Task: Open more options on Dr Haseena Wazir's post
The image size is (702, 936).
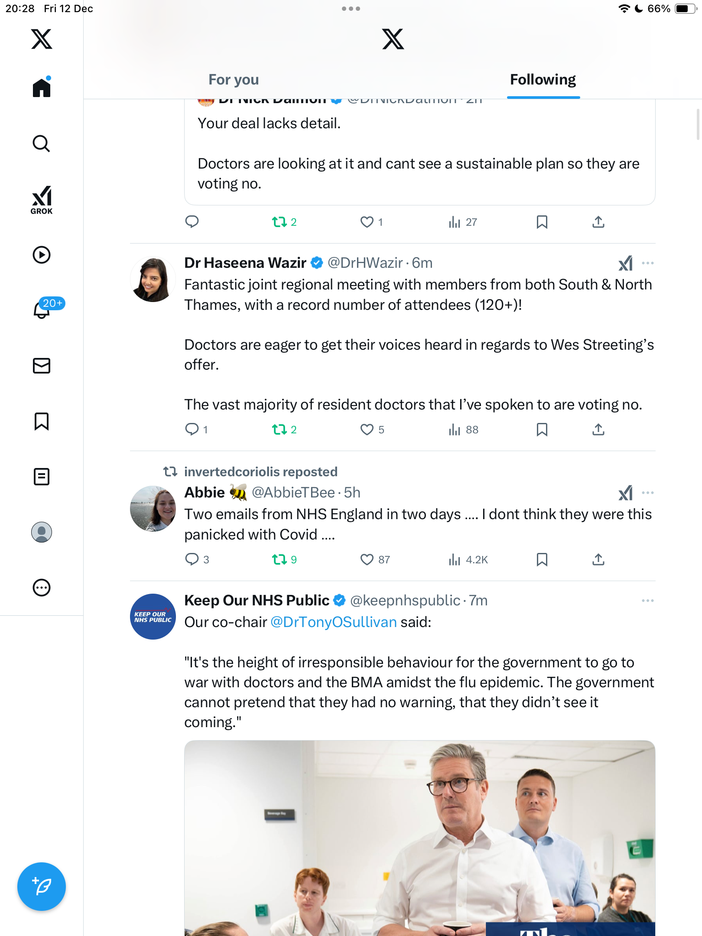Action: (648, 263)
